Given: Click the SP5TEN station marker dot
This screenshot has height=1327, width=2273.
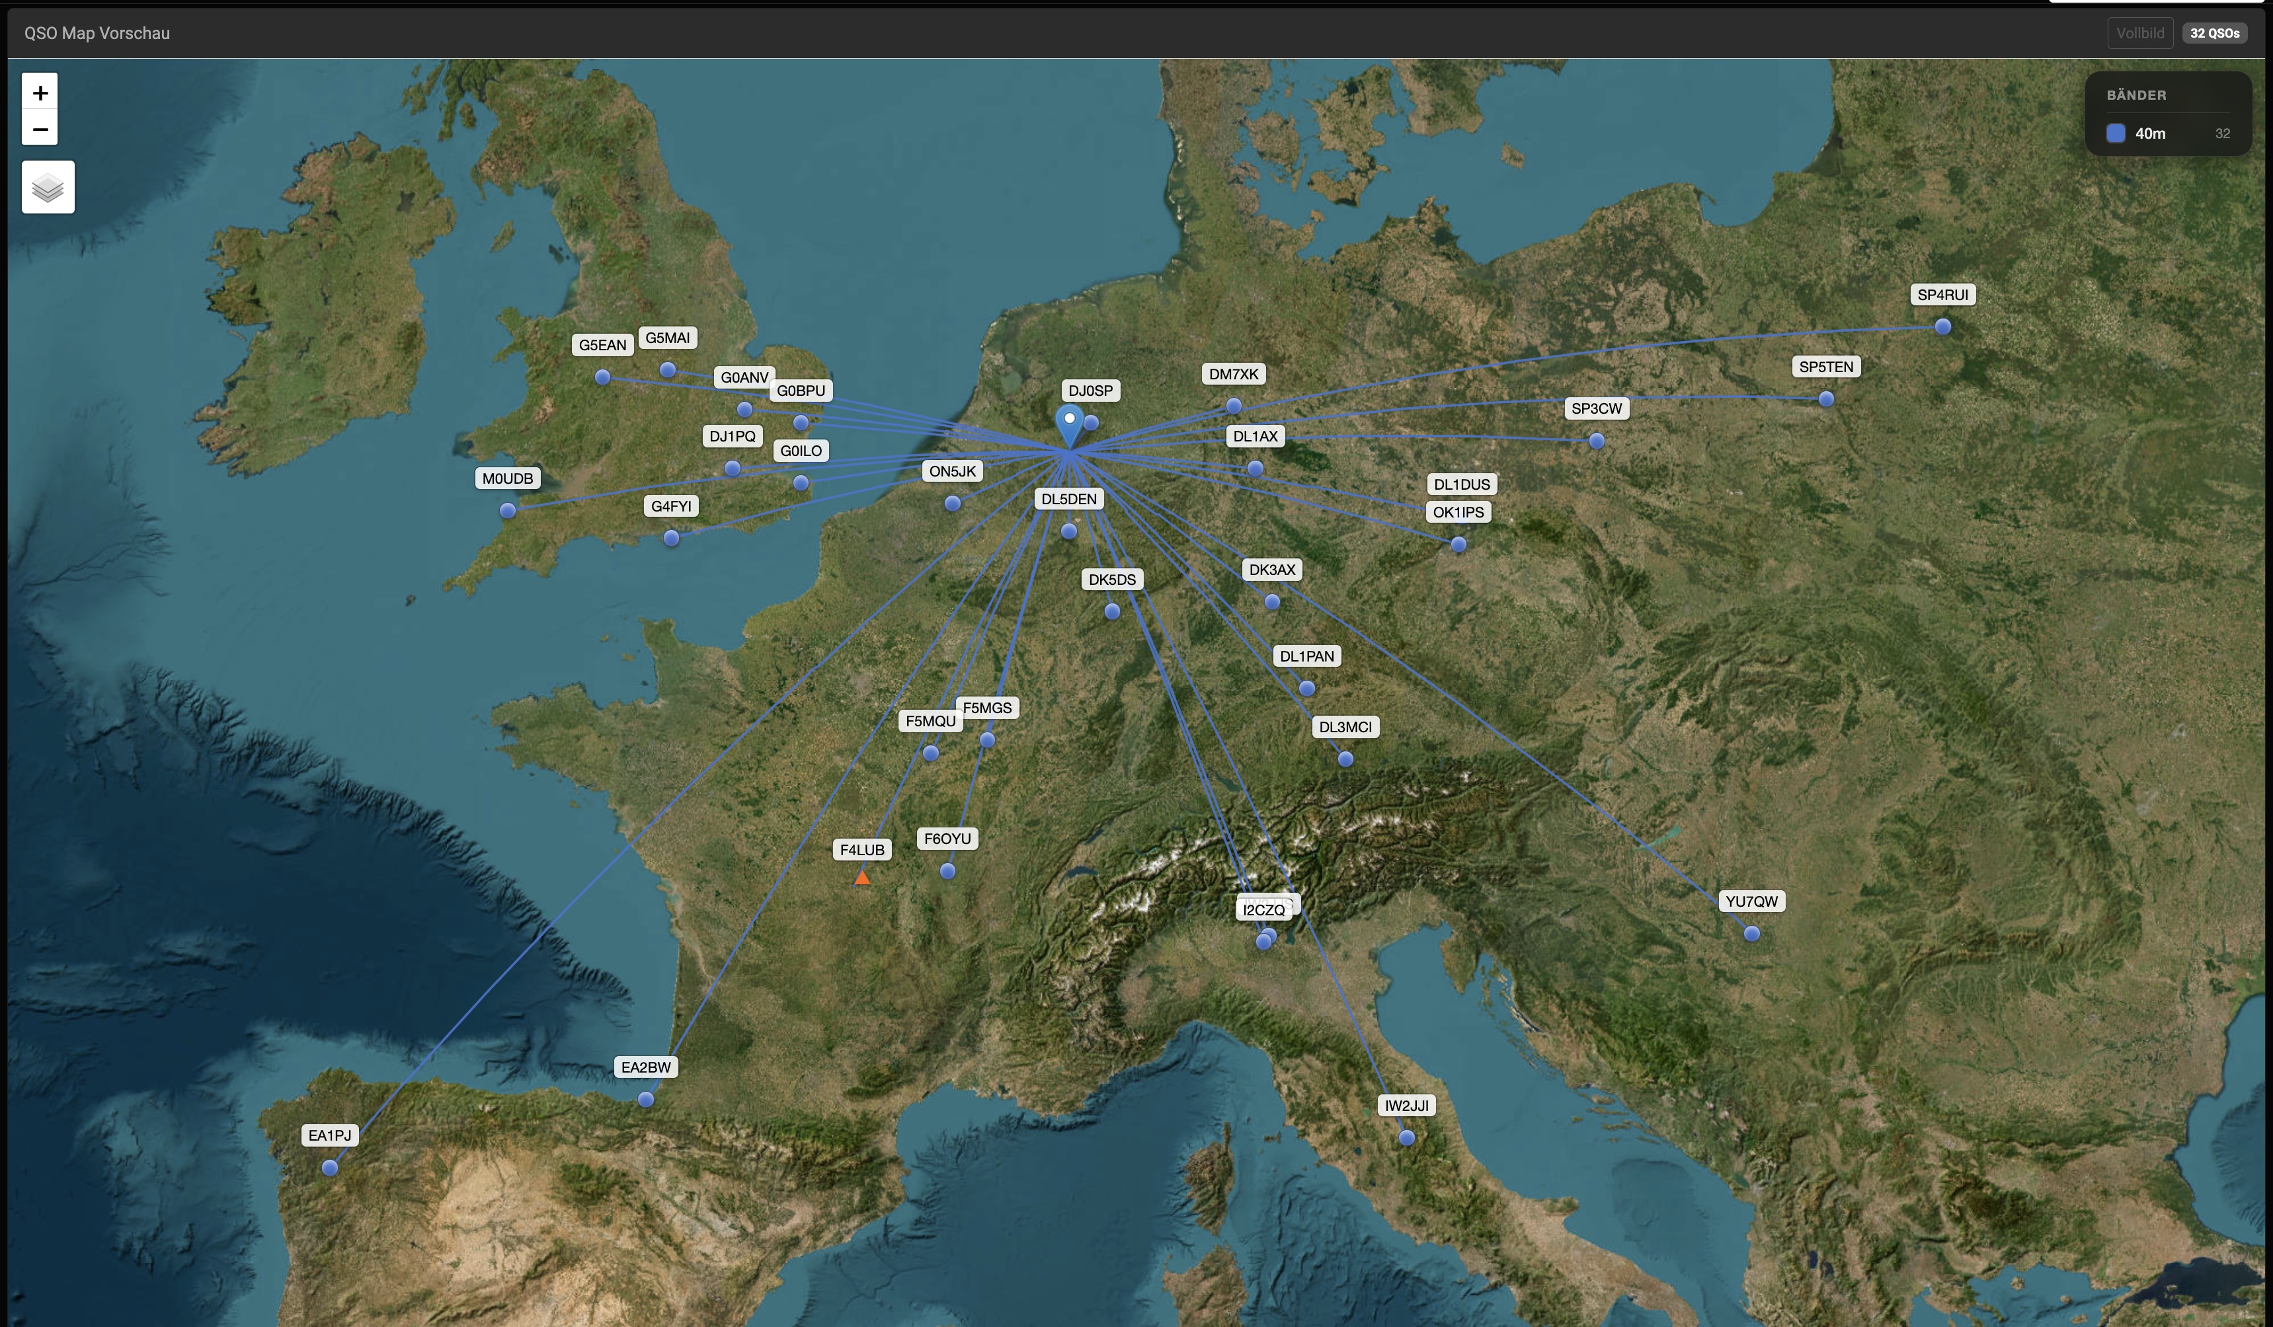Looking at the screenshot, I should [x=1825, y=398].
